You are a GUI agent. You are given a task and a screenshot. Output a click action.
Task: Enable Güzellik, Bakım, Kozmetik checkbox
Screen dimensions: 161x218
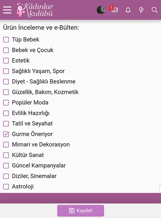click(6, 92)
